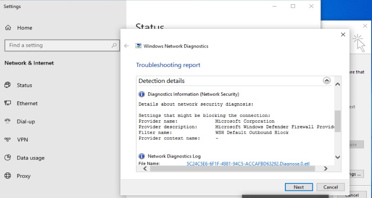372x198 pixels.
Task: Select the VPN icon in sidebar
Action: pyautogui.click(x=8, y=140)
